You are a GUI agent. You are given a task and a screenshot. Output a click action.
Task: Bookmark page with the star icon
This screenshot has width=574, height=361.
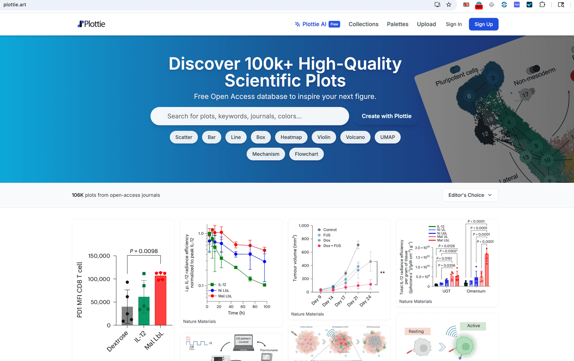pos(449,5)
